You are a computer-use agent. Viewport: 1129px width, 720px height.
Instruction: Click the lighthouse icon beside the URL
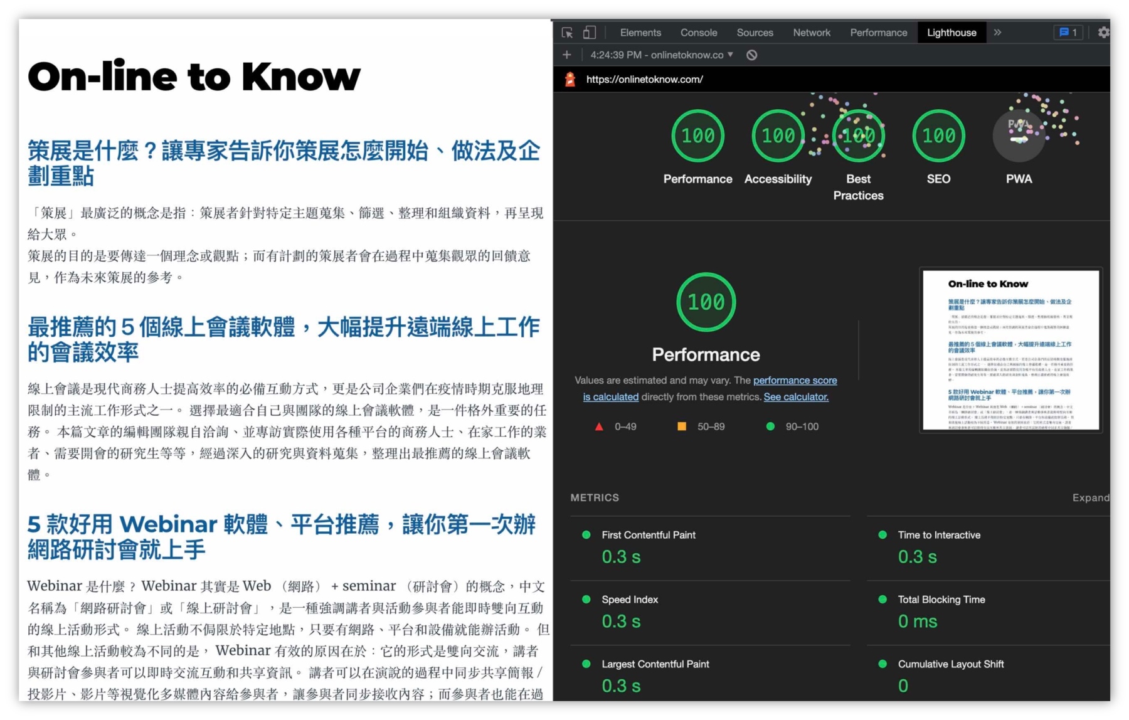(x=570, y=80)
